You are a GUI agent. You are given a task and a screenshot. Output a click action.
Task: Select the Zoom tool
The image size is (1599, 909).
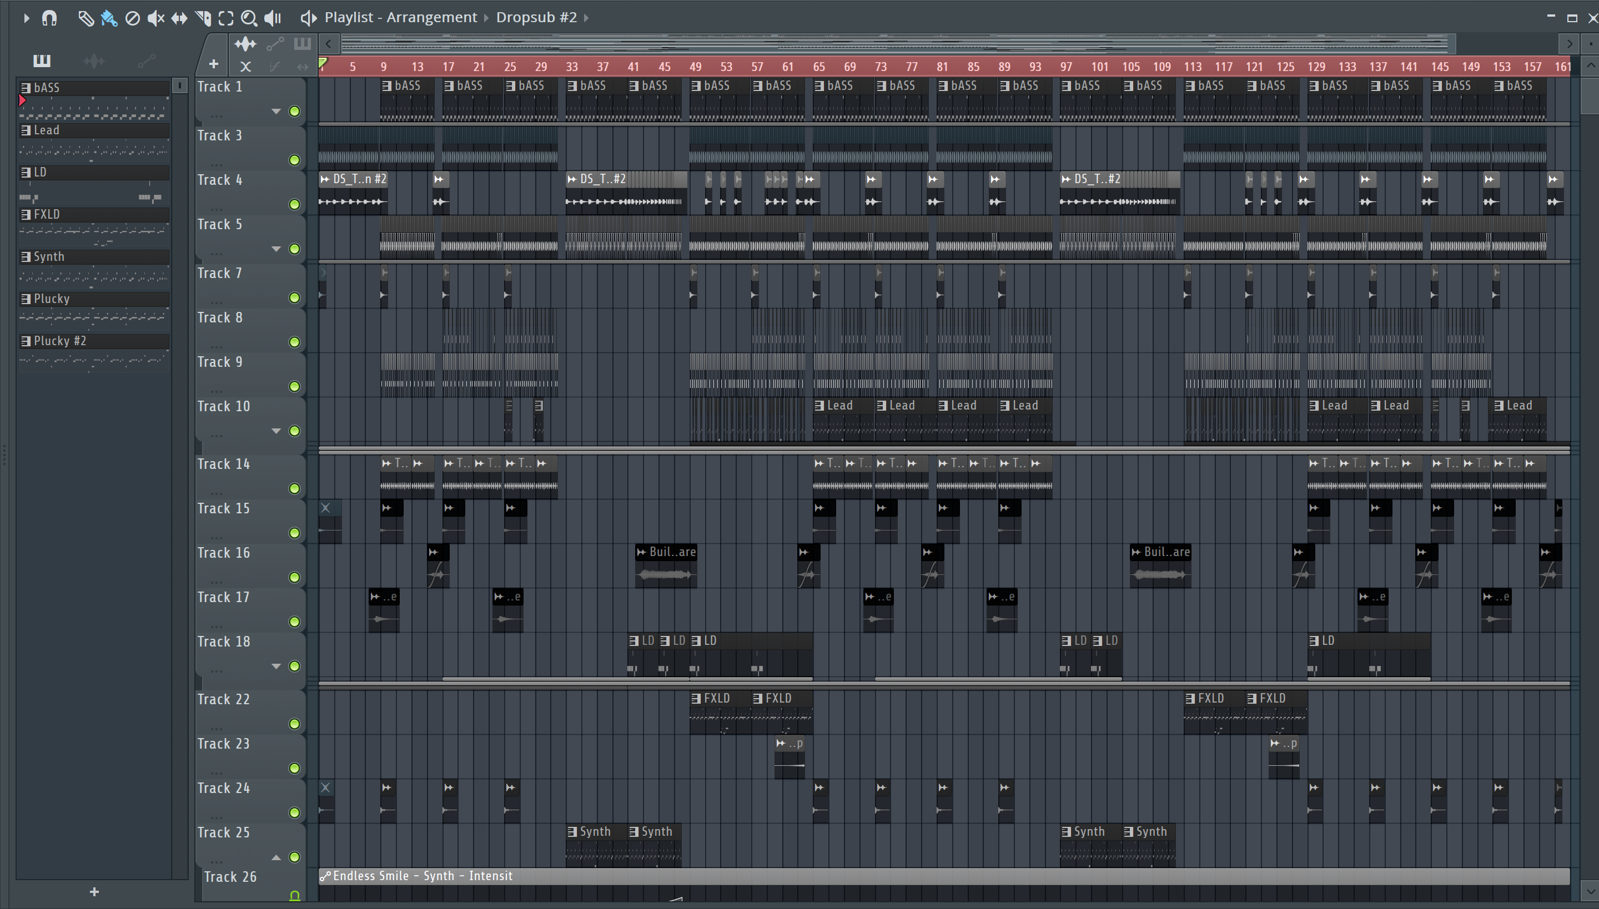249,18
